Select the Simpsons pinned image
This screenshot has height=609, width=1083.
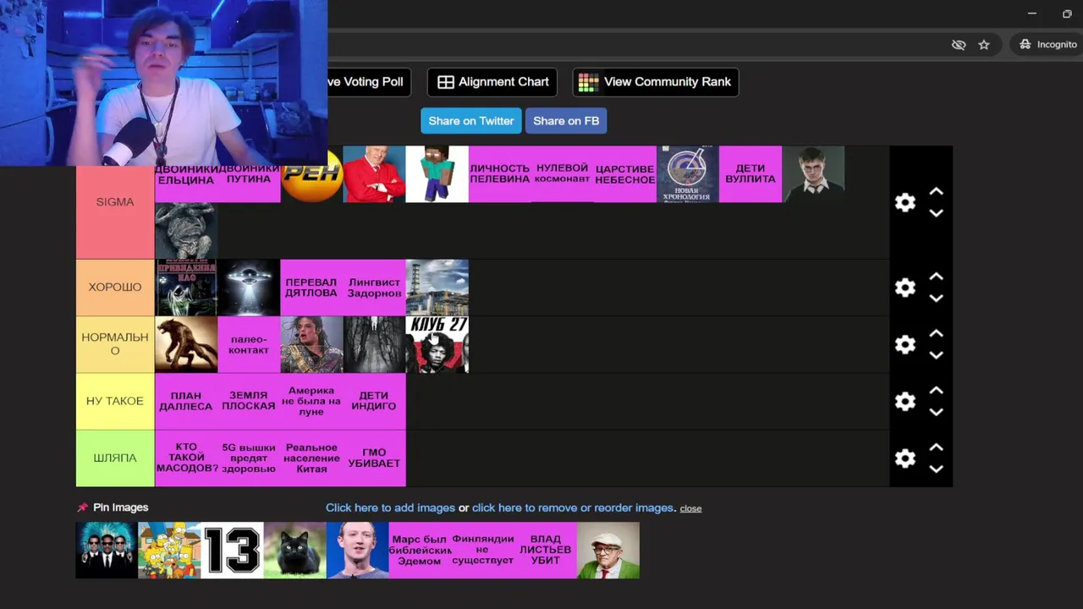[x=169, y=550]
